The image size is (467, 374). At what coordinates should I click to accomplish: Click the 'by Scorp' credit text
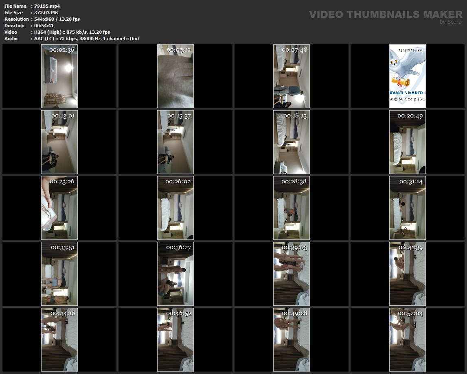click(450, 22)
